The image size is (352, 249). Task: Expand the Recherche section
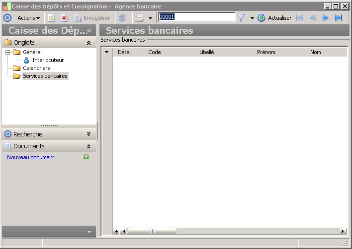point(88,134)
